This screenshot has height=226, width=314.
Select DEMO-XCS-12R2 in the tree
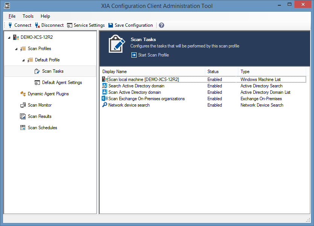(x=37, y=37)
